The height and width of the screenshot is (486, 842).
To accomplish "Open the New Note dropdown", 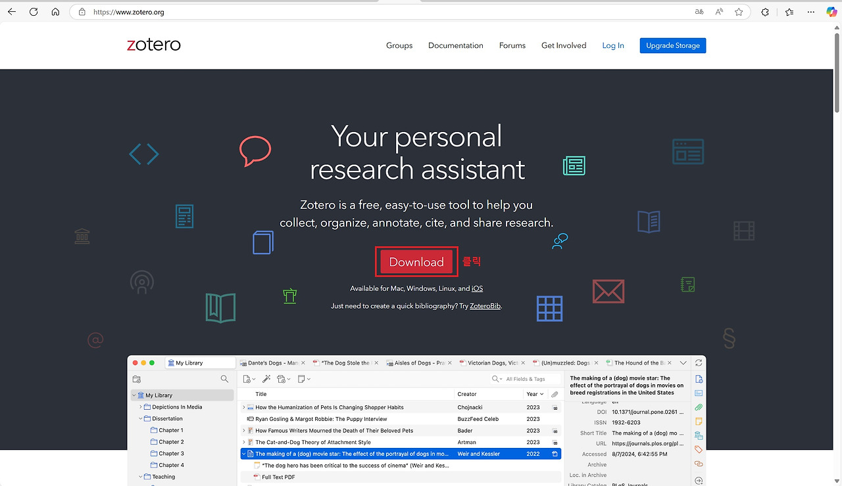I will point(304,379).
